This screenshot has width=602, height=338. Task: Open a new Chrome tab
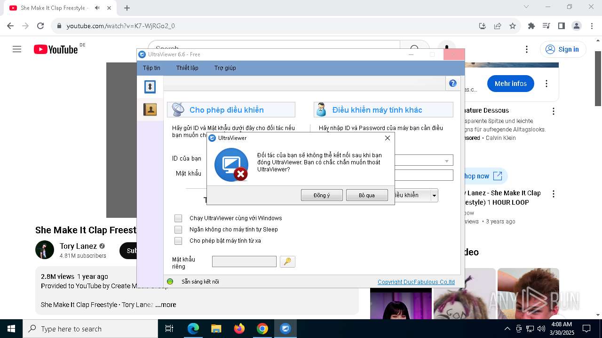pyautogui.click(x=127, y=8)
